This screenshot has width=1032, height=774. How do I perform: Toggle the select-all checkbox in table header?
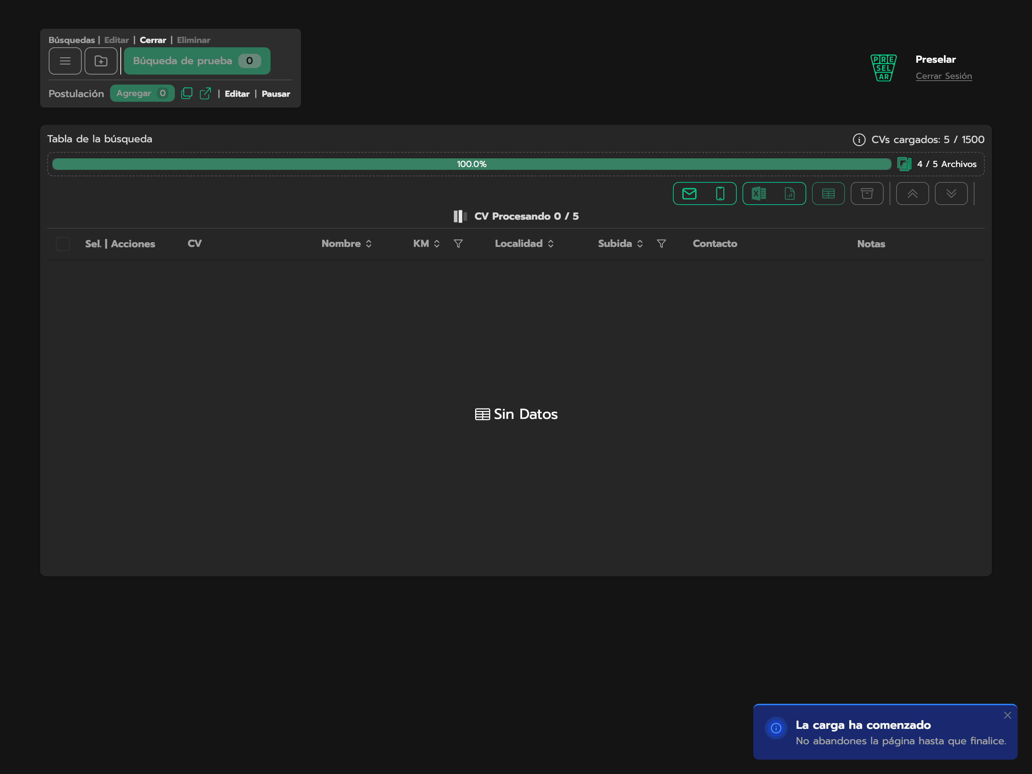pyautogui.click(x=63, y=244)
